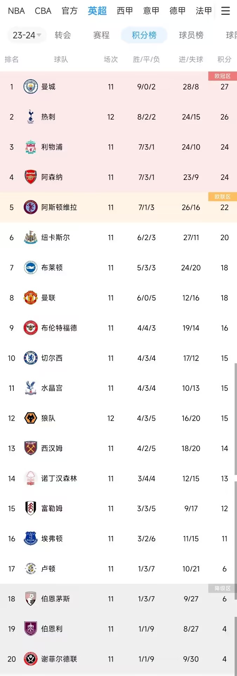Tap the Manchester City club crest

tap(31, 87)
